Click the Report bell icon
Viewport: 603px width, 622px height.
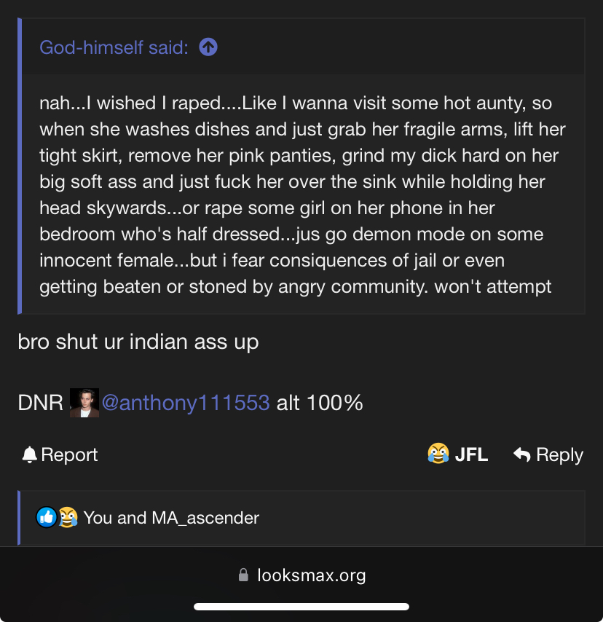[29, 454]
